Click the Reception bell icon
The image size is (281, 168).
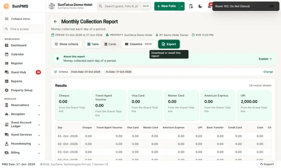coord(7,114)
